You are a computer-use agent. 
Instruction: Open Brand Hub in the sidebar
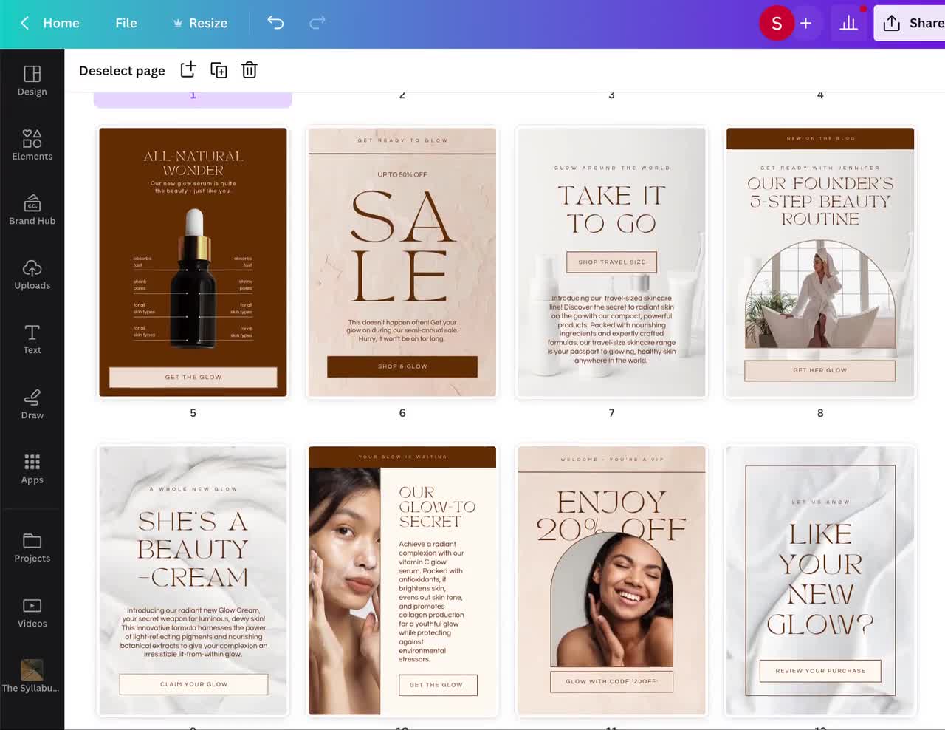32,210
